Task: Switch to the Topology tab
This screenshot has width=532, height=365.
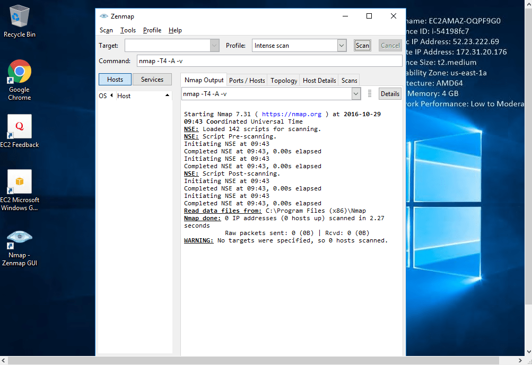Action: [x=284, y=81]
